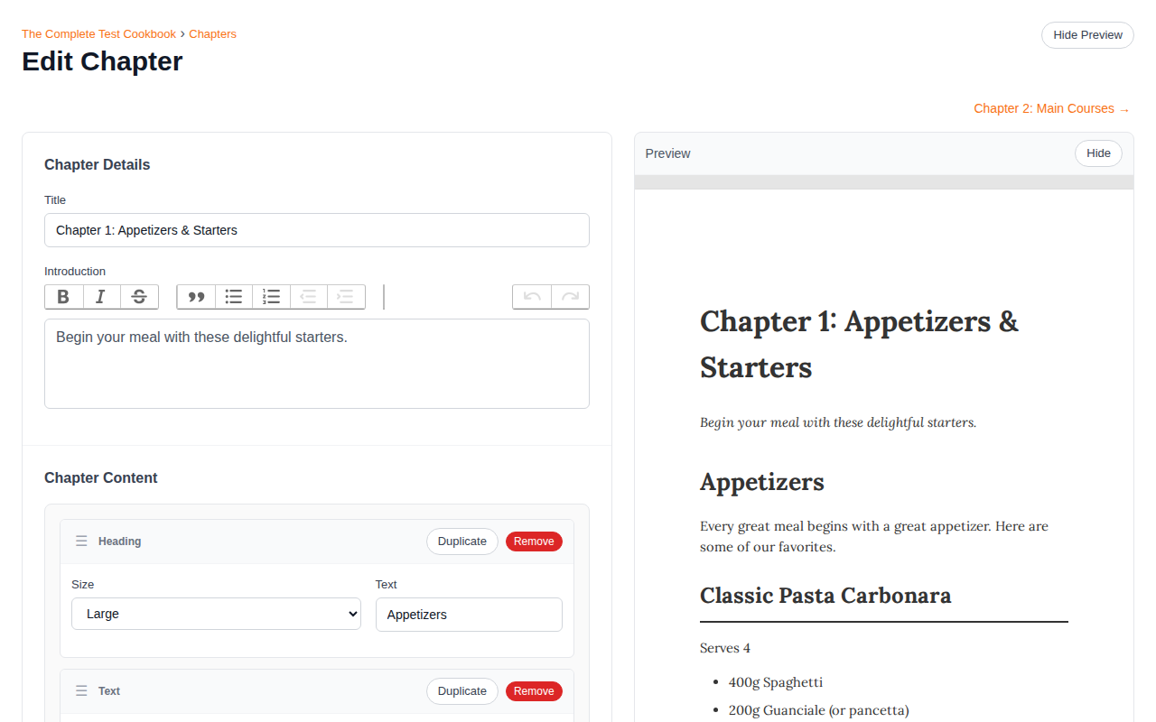
Task: Hide the Preview panel with its Hide button
Action: pyautogui.click(x=1098, y=153)
